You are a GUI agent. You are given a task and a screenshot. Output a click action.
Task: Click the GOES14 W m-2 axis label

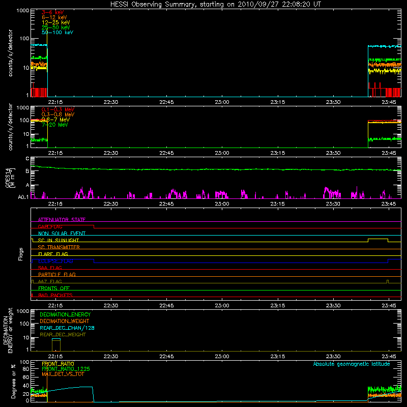(x=10, y=178)
